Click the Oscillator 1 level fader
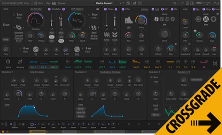The image size is (222, 135). [x=52, y=20]
